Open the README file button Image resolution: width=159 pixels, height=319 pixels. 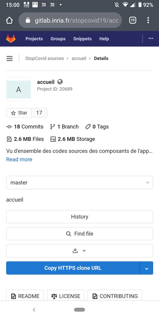[x=25, y=296]
